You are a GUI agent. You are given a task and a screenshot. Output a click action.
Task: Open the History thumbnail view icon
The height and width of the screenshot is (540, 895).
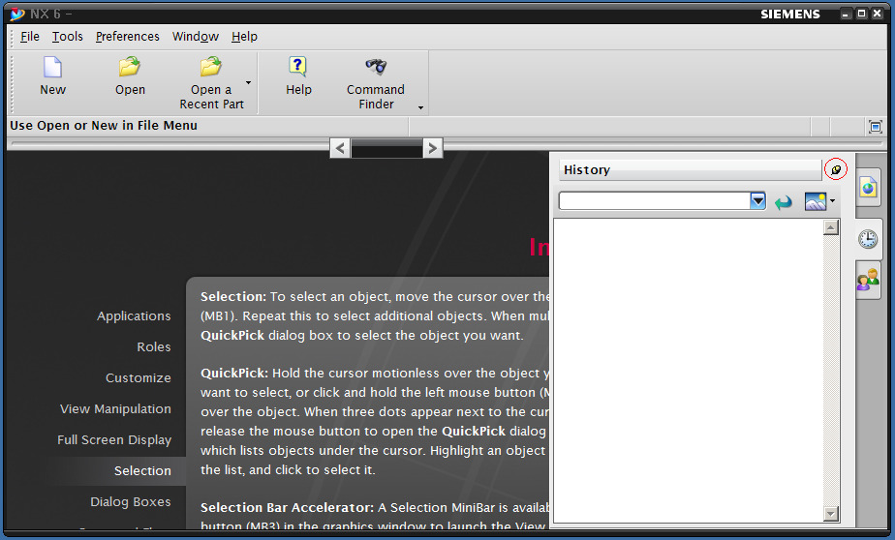[x=816, y=201]
